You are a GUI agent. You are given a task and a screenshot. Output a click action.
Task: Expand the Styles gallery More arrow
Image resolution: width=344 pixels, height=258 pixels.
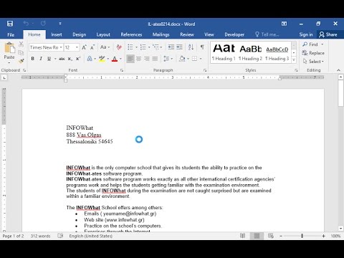click(x=294, y=59)
